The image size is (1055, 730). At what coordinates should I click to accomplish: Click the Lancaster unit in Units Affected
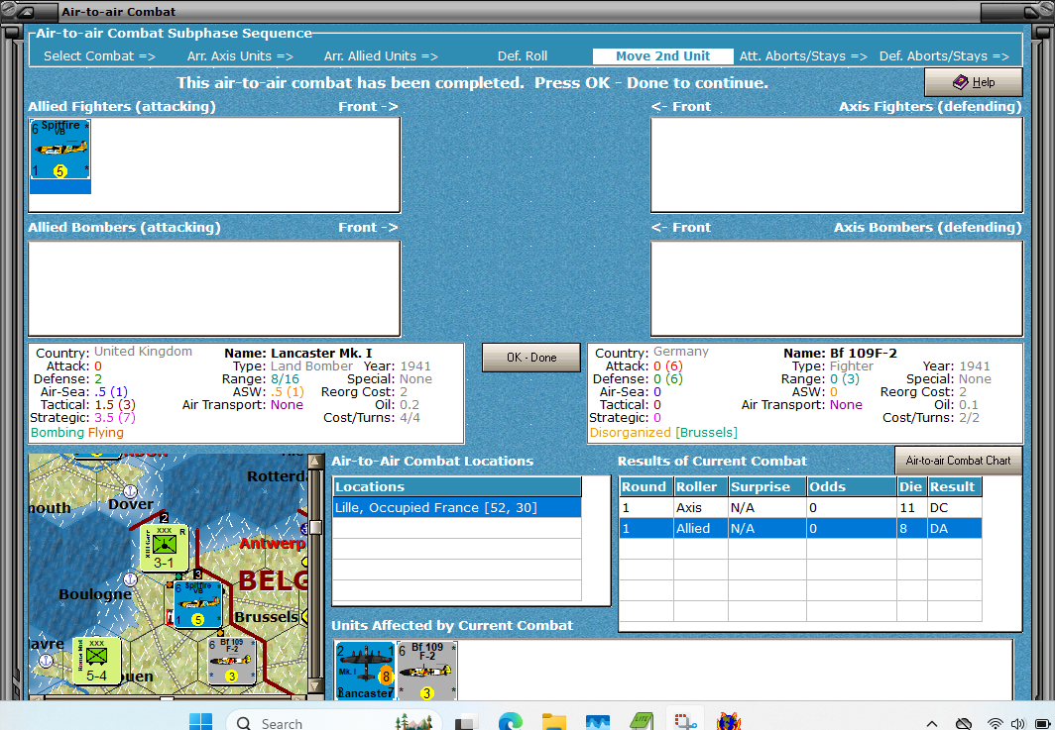[x=365, y=671]
